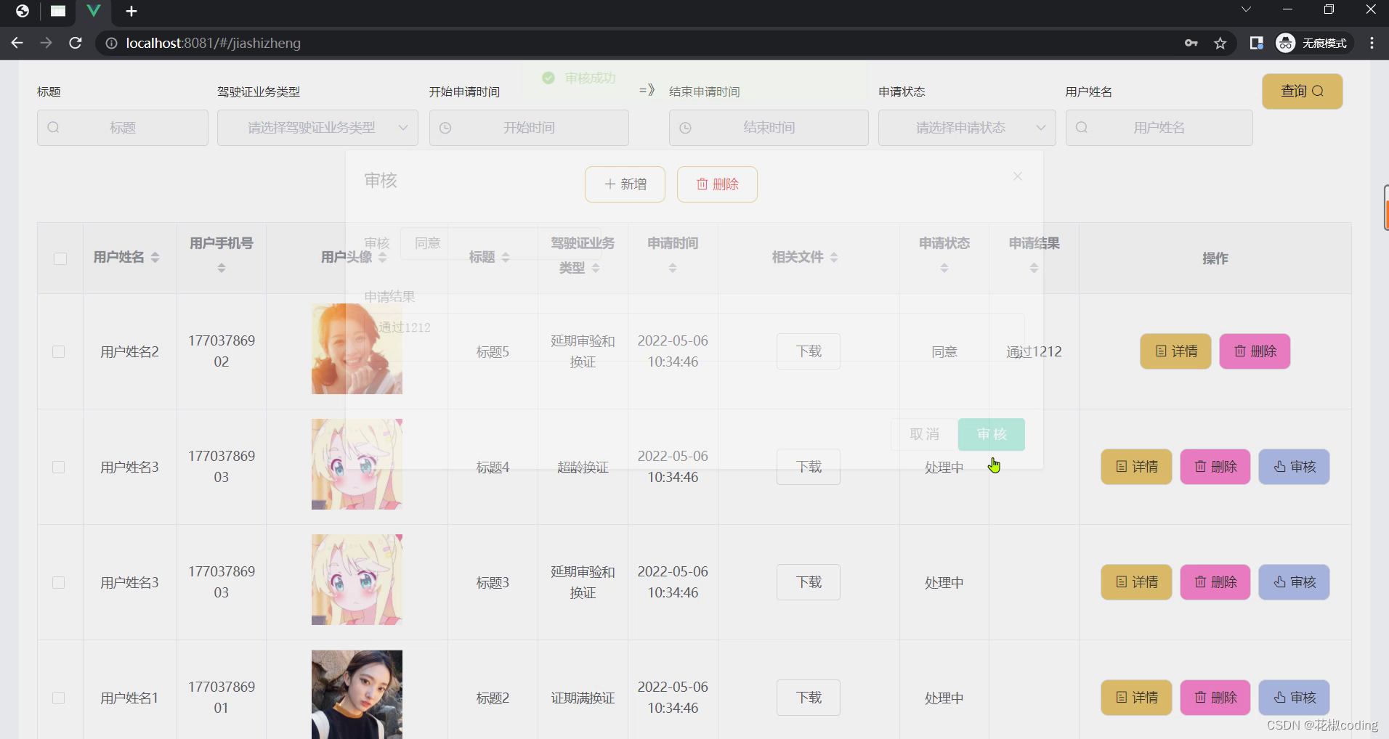Sort by 用户手机号 column
Screen dimensions: 1389x739
pos(222,269)
